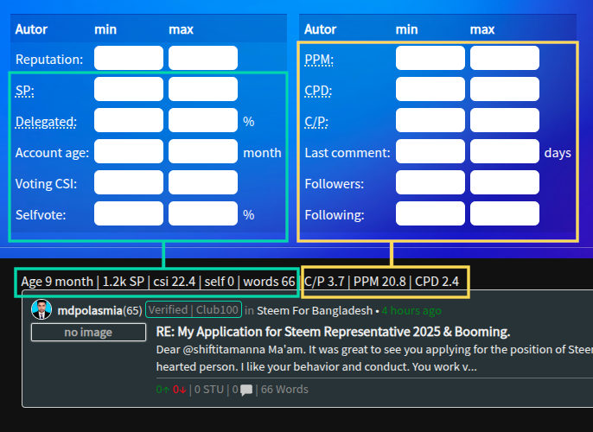The image size is (593, 432).
Task: Open mdpolasmia profile avatar
Action: tap(41, 309)
